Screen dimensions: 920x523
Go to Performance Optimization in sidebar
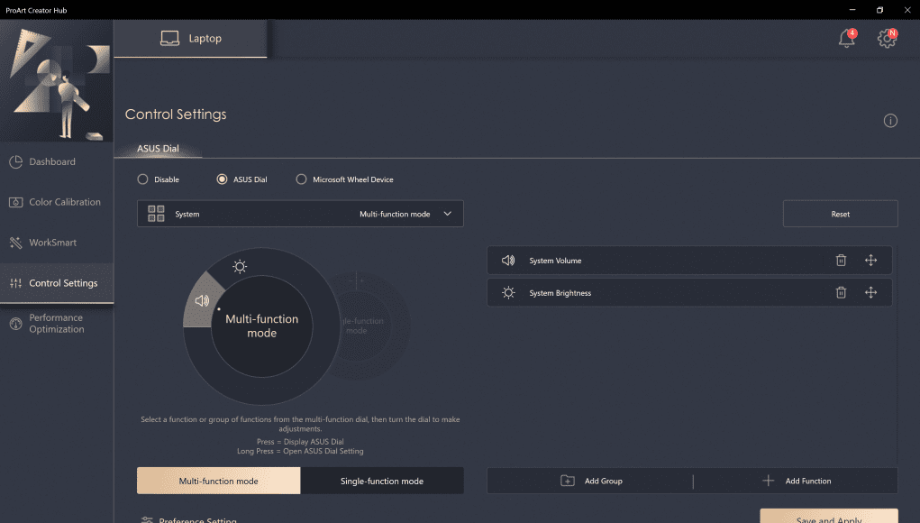point(57,324)
